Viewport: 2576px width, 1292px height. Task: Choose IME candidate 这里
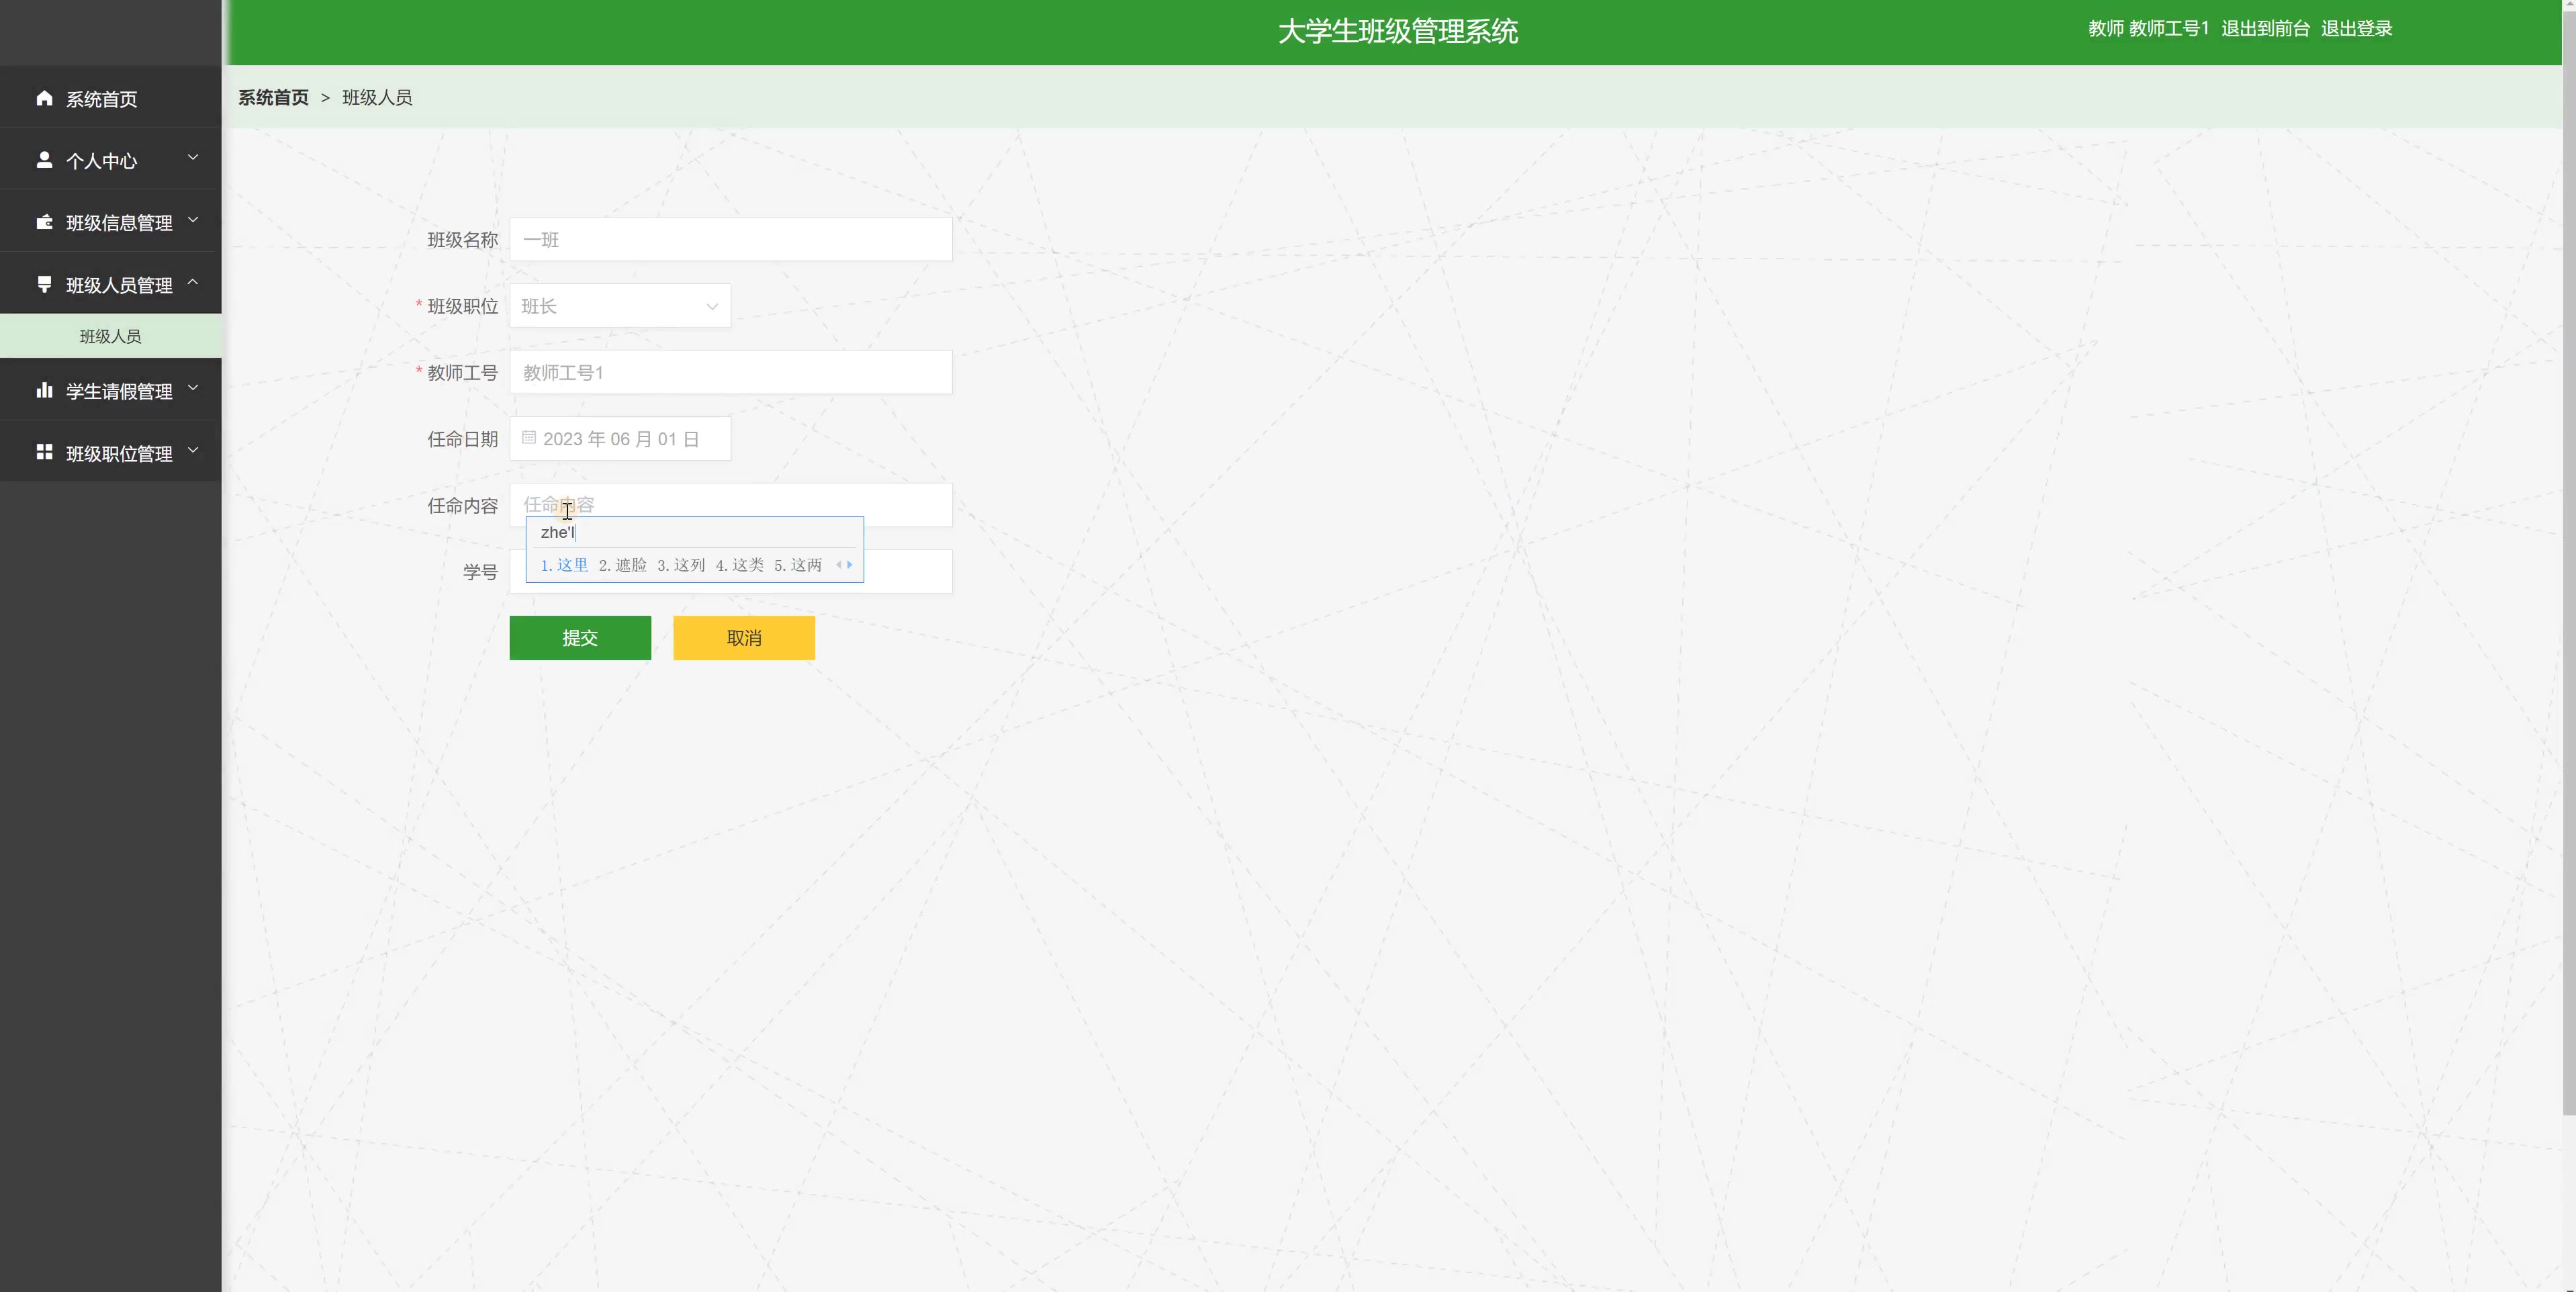pyautogui.click(x=565, y=565)
